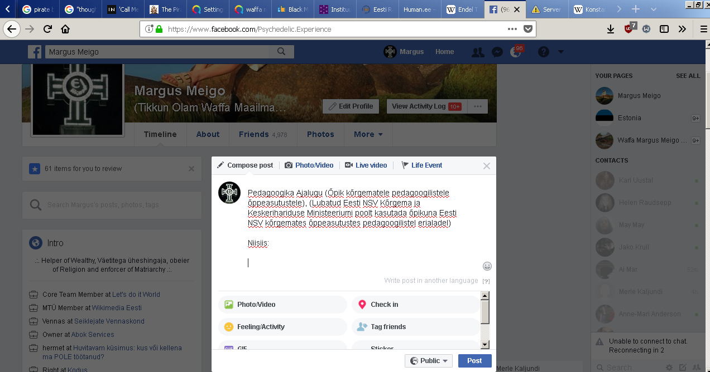This screenshot has width=710, height=372.
Task: Click the Edit Profile button
Action: coord(351,106)
